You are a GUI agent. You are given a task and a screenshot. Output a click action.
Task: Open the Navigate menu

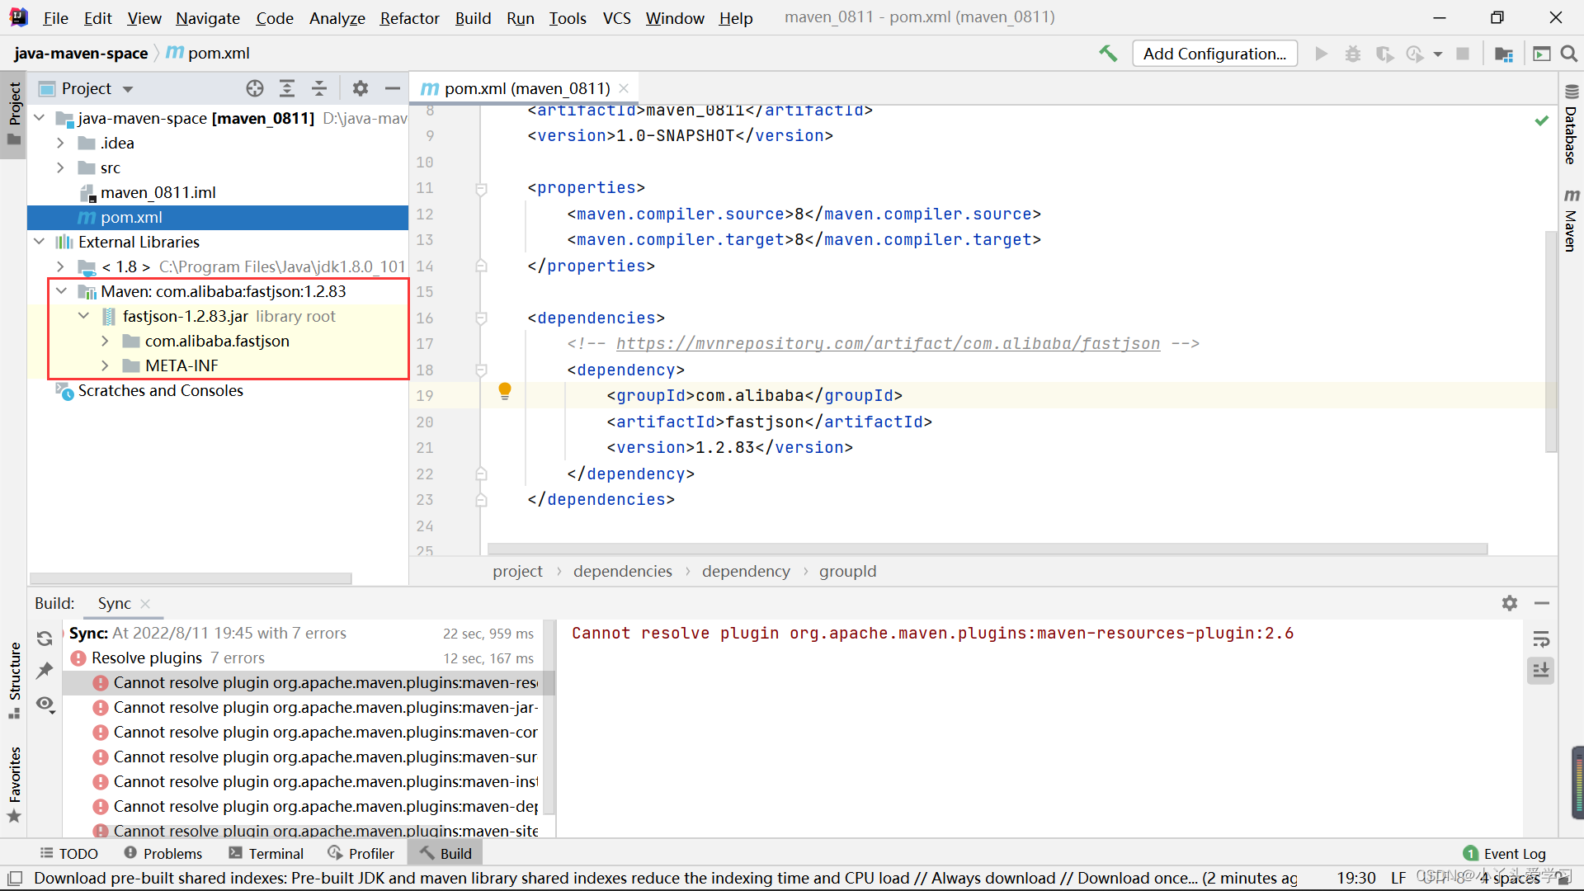pos(208,17)
